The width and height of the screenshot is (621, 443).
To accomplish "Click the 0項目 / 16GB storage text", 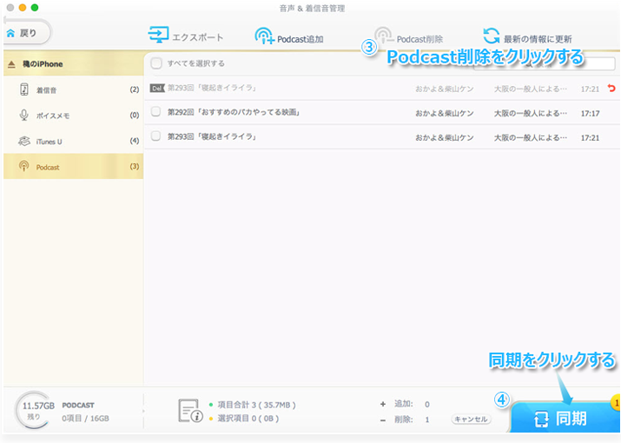I will [x=85, y=419].
